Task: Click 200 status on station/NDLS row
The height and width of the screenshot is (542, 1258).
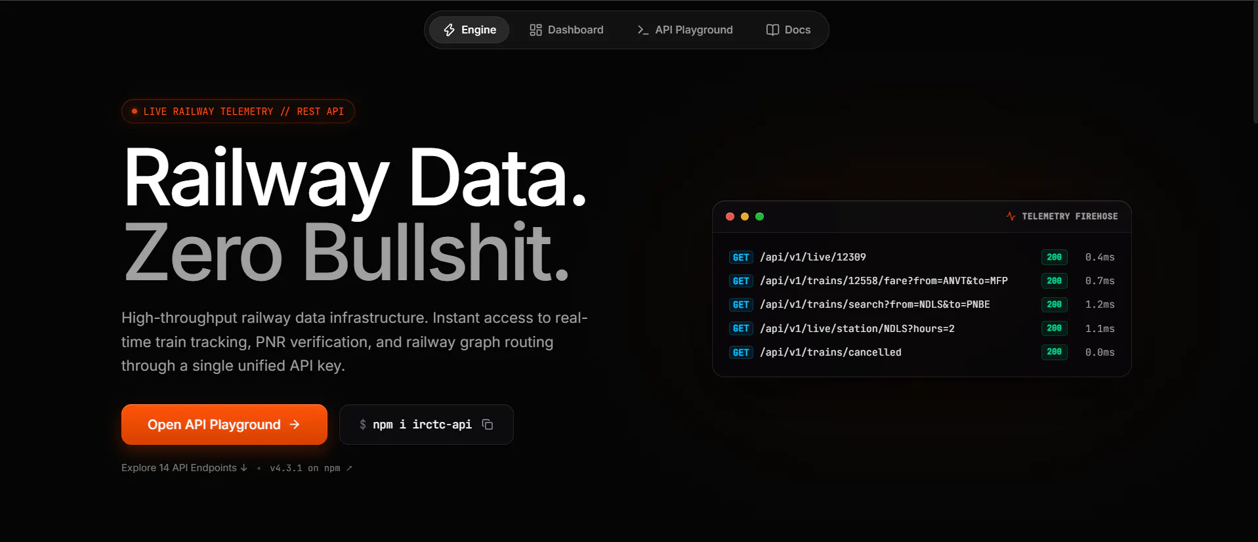Action: (x=1055, y=328)
